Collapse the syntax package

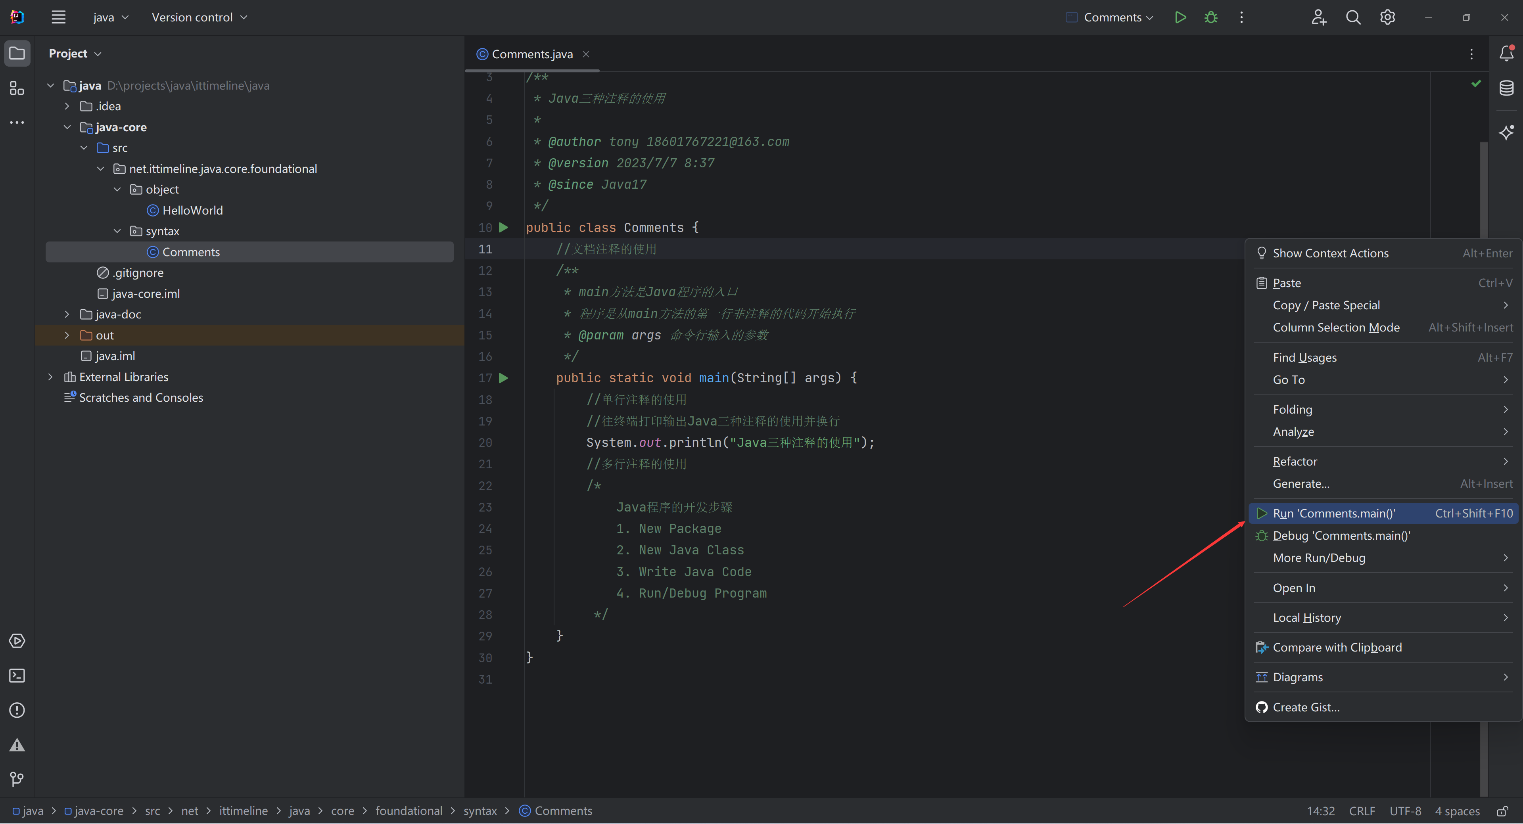tap(117, 231)
